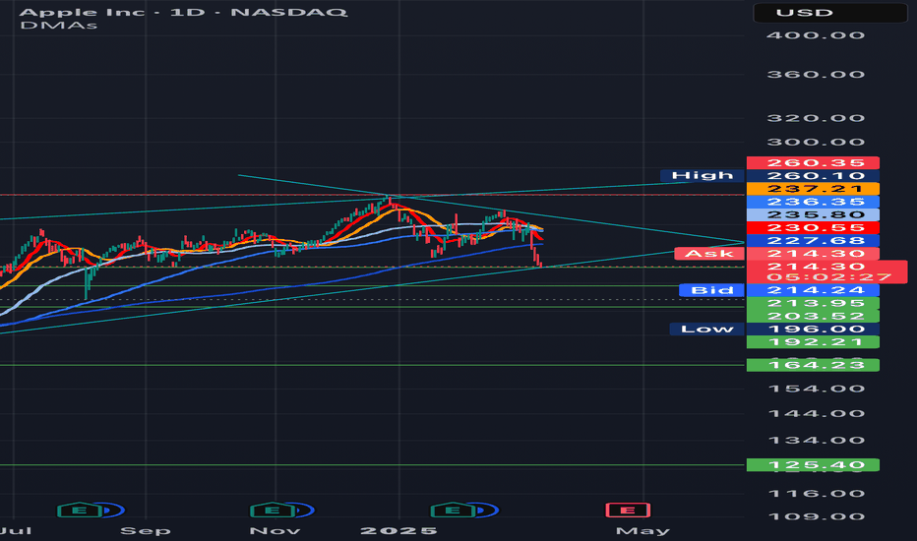Viewport: 917px width, 541px height.
Task: Click the May label on time axis
Action: tap(642, 531)
